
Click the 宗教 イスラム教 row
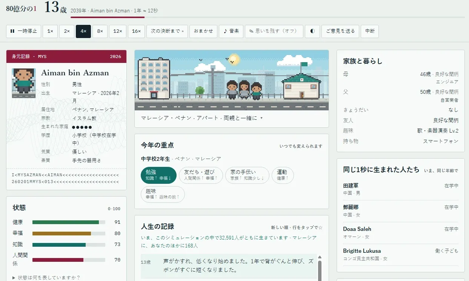(81, 118)
